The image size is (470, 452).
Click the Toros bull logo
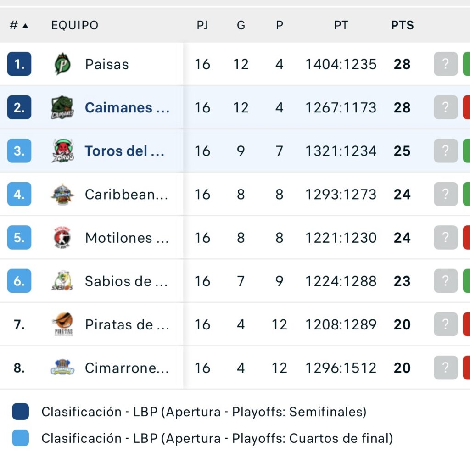(x=62, y=151)
